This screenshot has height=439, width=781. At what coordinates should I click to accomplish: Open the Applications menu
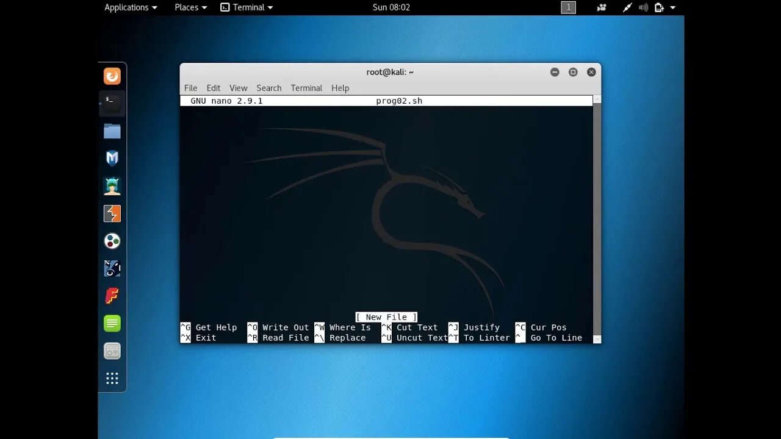[131, 7]
